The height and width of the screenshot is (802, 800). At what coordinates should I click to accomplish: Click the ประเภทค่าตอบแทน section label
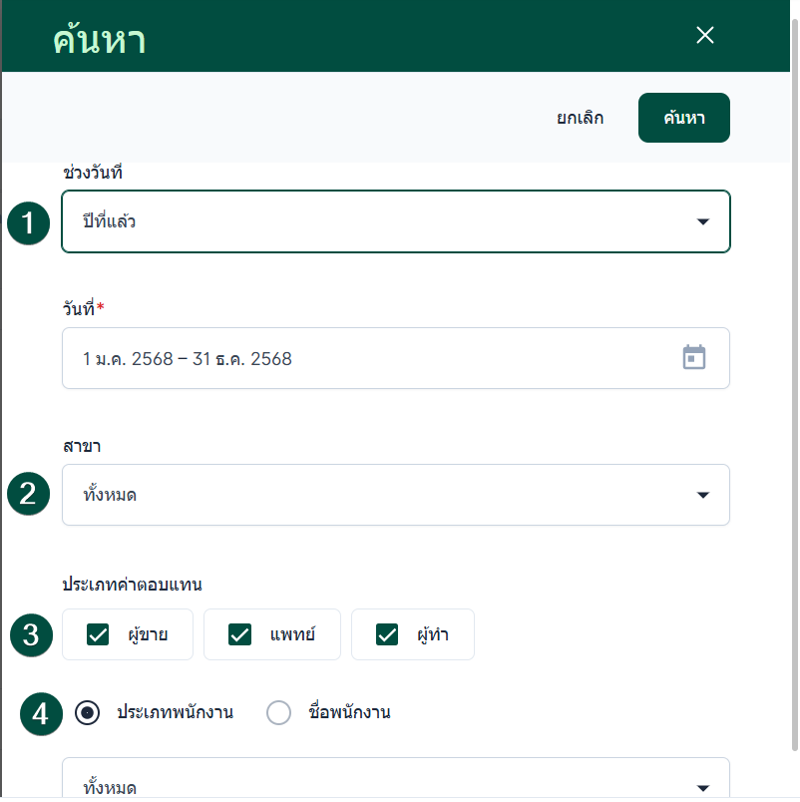pyautogui.click(x=140, y=584)
